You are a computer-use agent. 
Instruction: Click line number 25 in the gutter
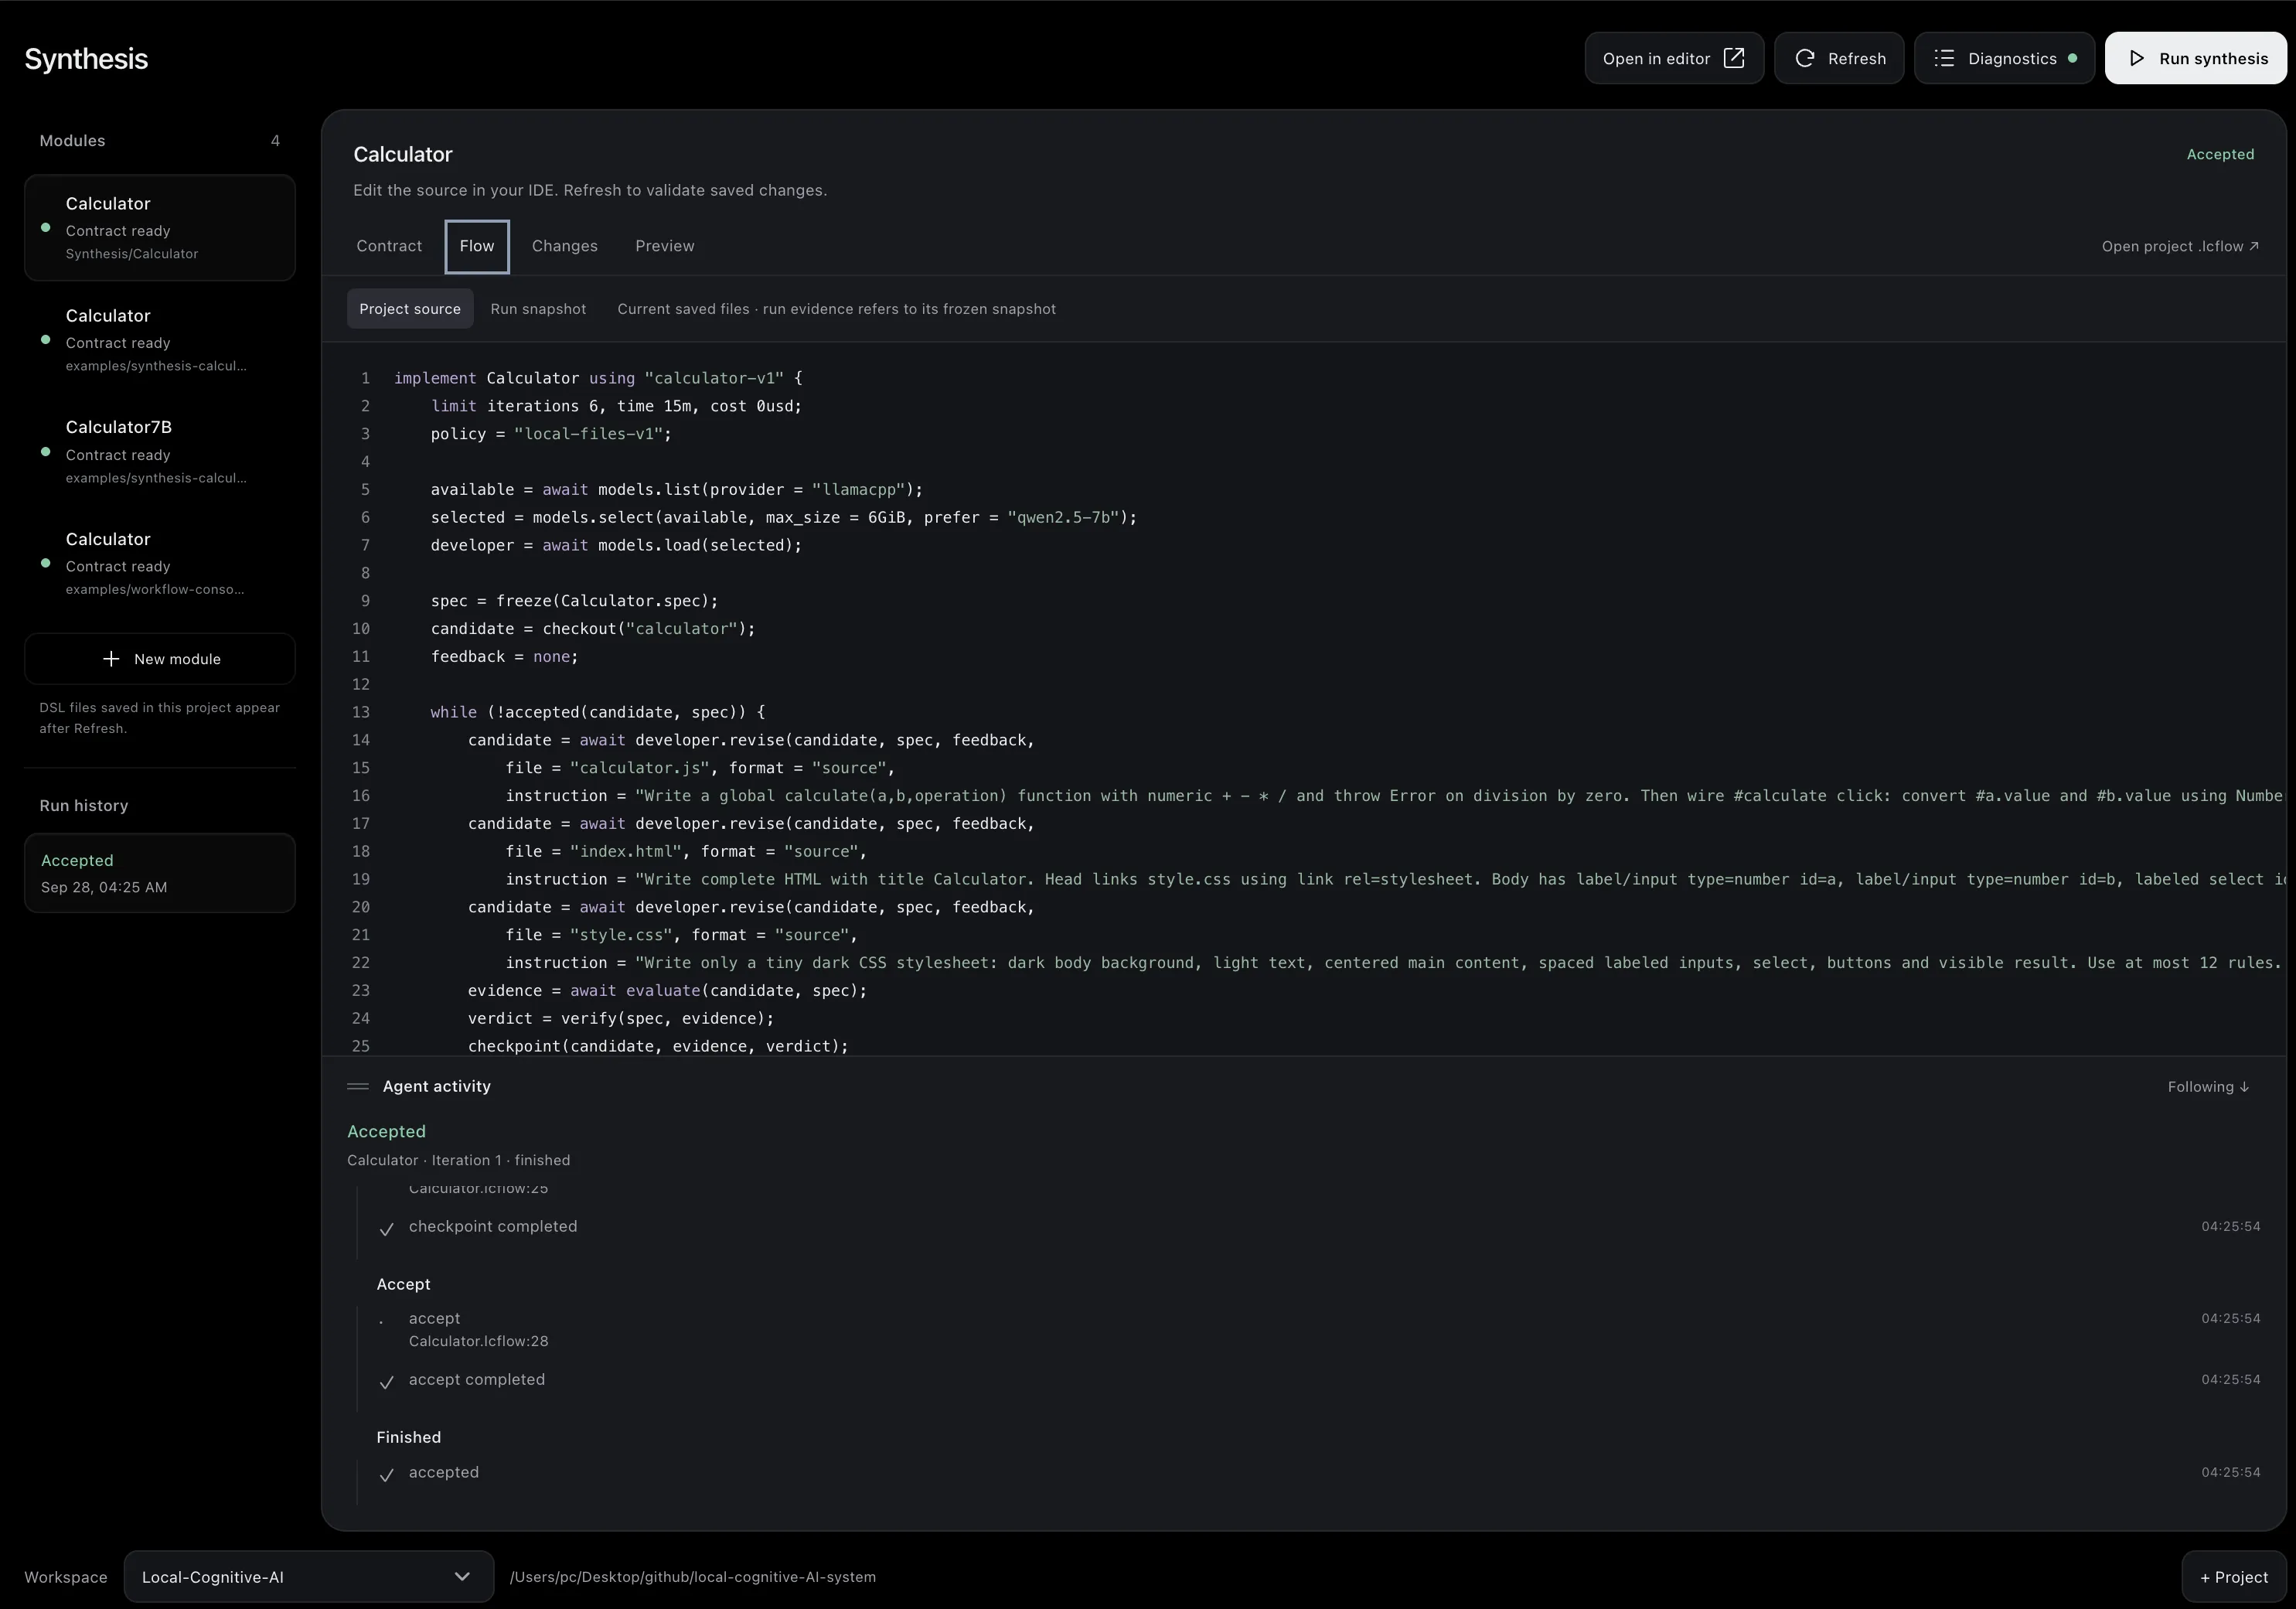point(360,1046)
